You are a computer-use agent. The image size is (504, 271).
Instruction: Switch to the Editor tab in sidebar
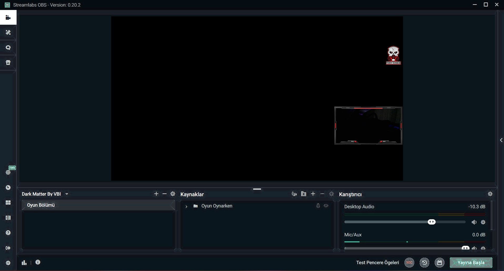click(x=8, y=18)
